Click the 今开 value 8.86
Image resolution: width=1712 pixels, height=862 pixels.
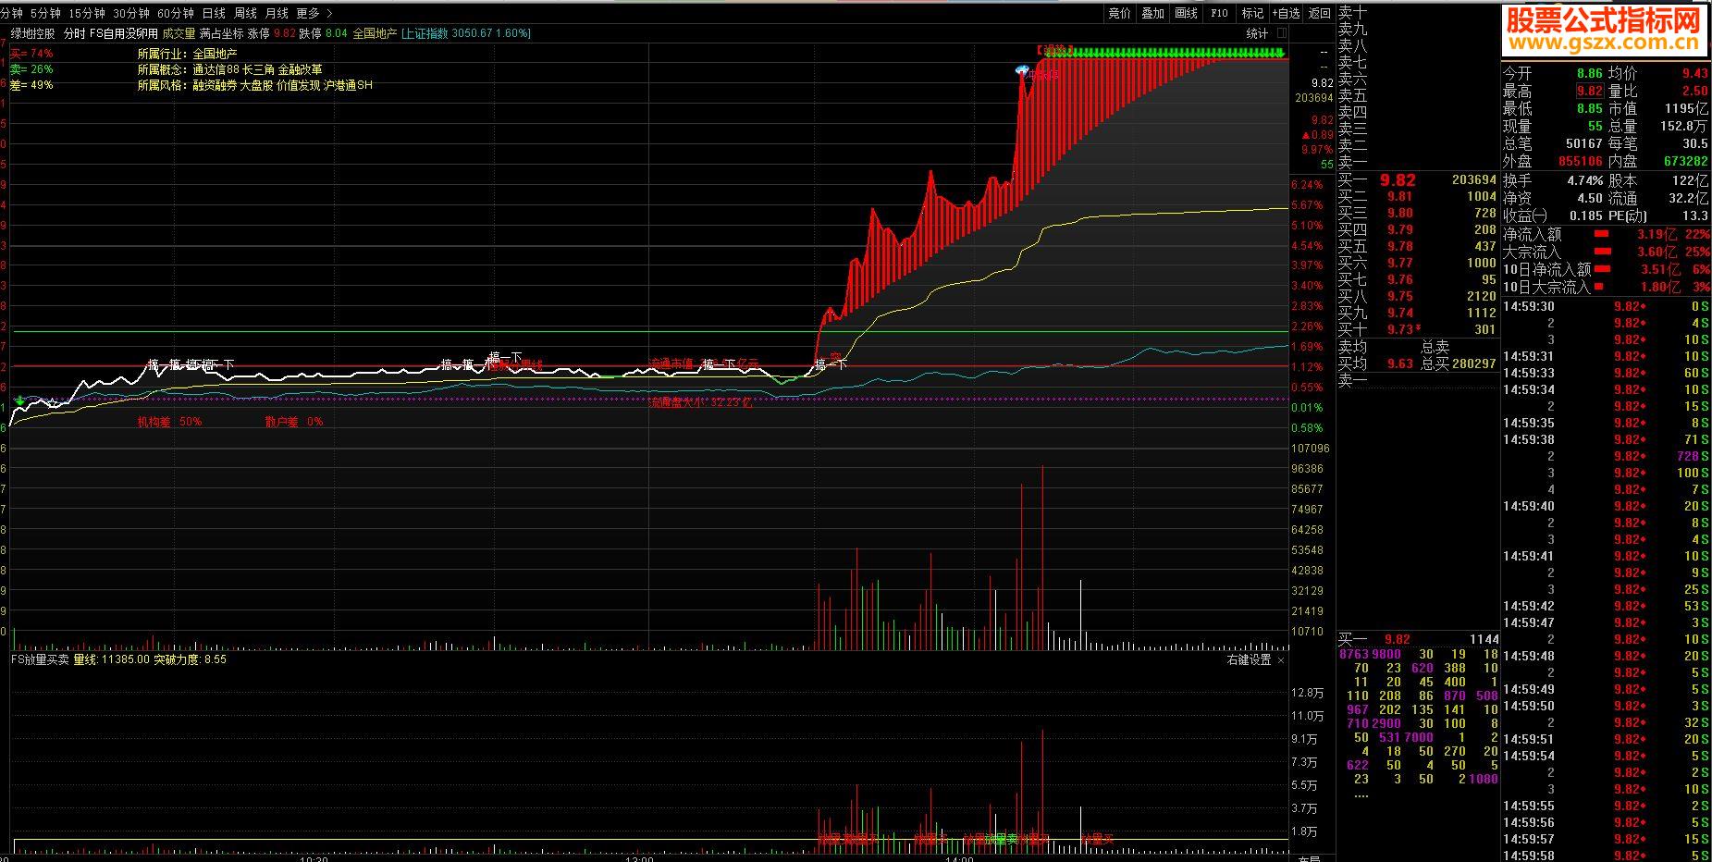(x=1590, y=73)
